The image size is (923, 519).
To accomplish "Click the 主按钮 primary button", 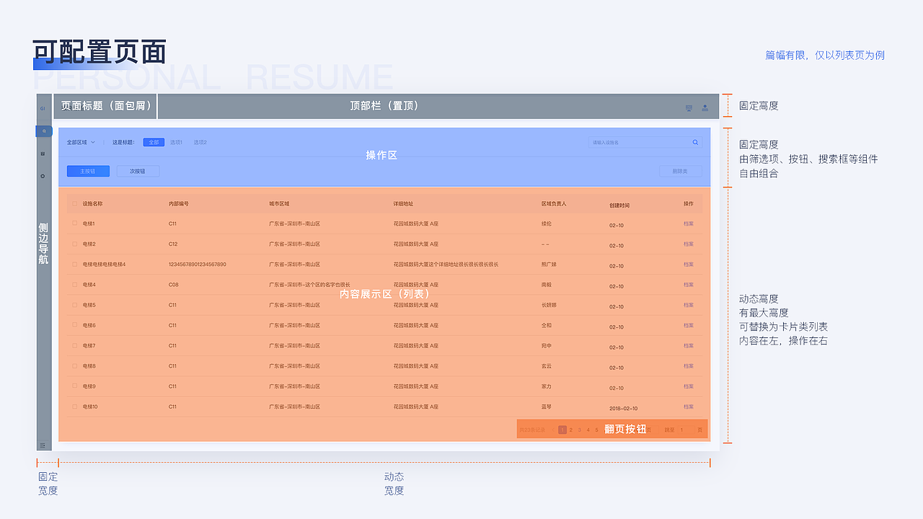I will pos(88,172).
